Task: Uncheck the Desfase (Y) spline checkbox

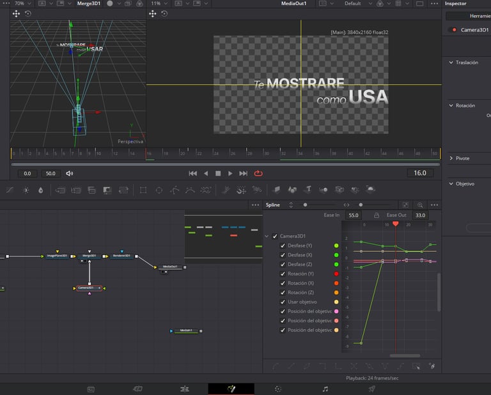Action: 283,245
